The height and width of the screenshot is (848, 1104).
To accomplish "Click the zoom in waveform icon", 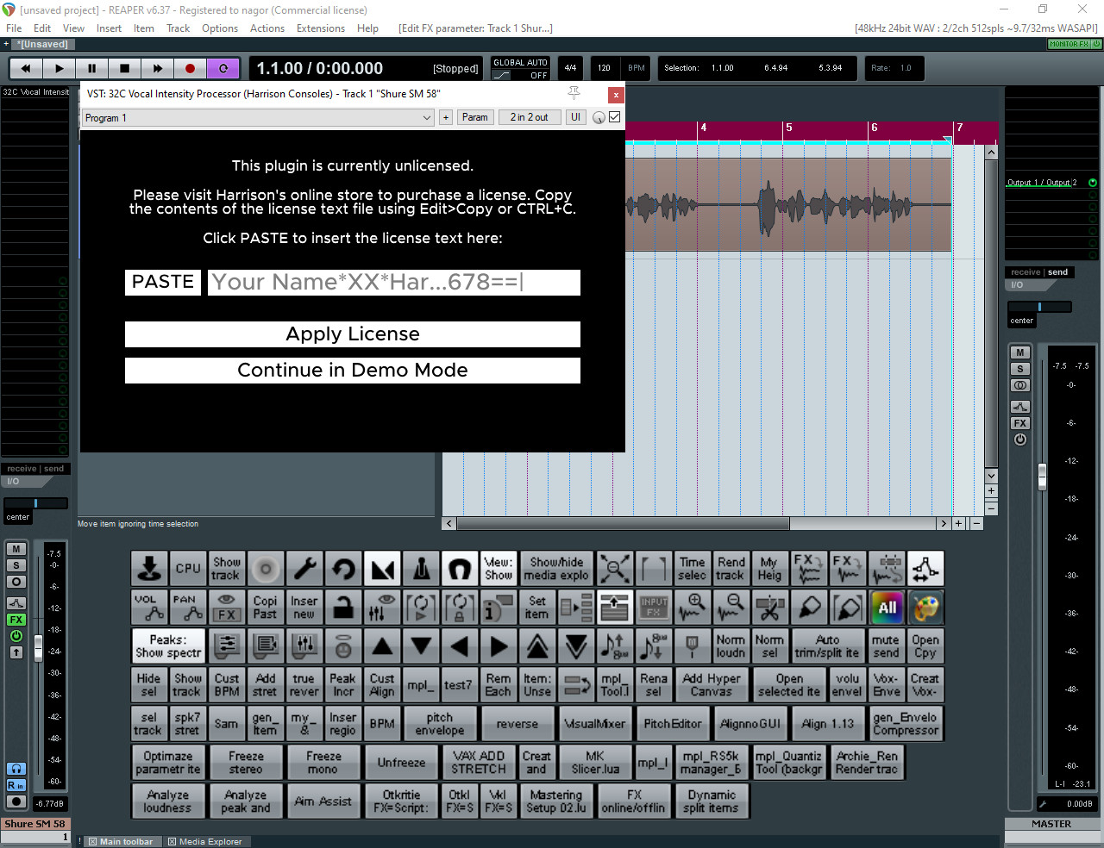I will 692,608.
